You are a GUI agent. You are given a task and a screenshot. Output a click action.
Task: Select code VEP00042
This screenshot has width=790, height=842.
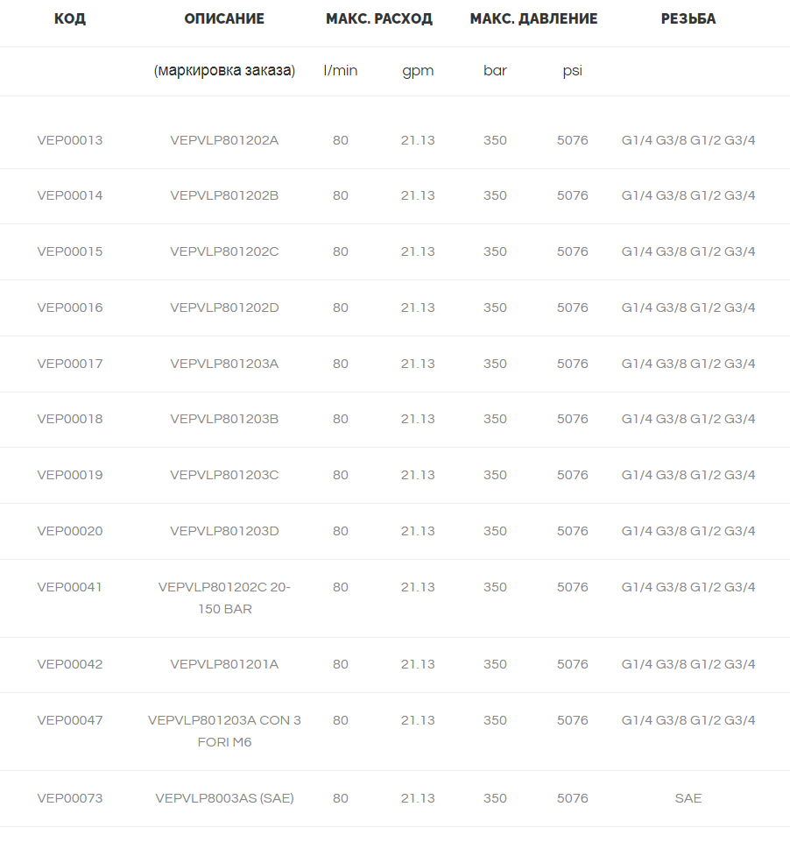tap(70, 665)
